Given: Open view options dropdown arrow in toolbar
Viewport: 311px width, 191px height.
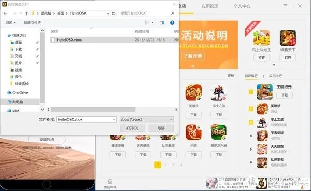Looking at the screenshot, I should pos(153,23).
